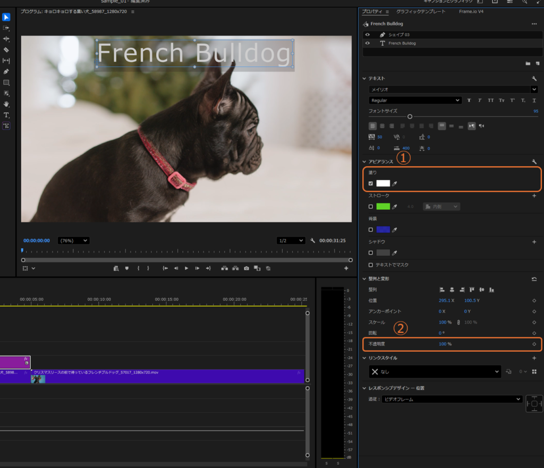Open comparison view button
This screenshot has height=468, width=544.
coord(257,268)
